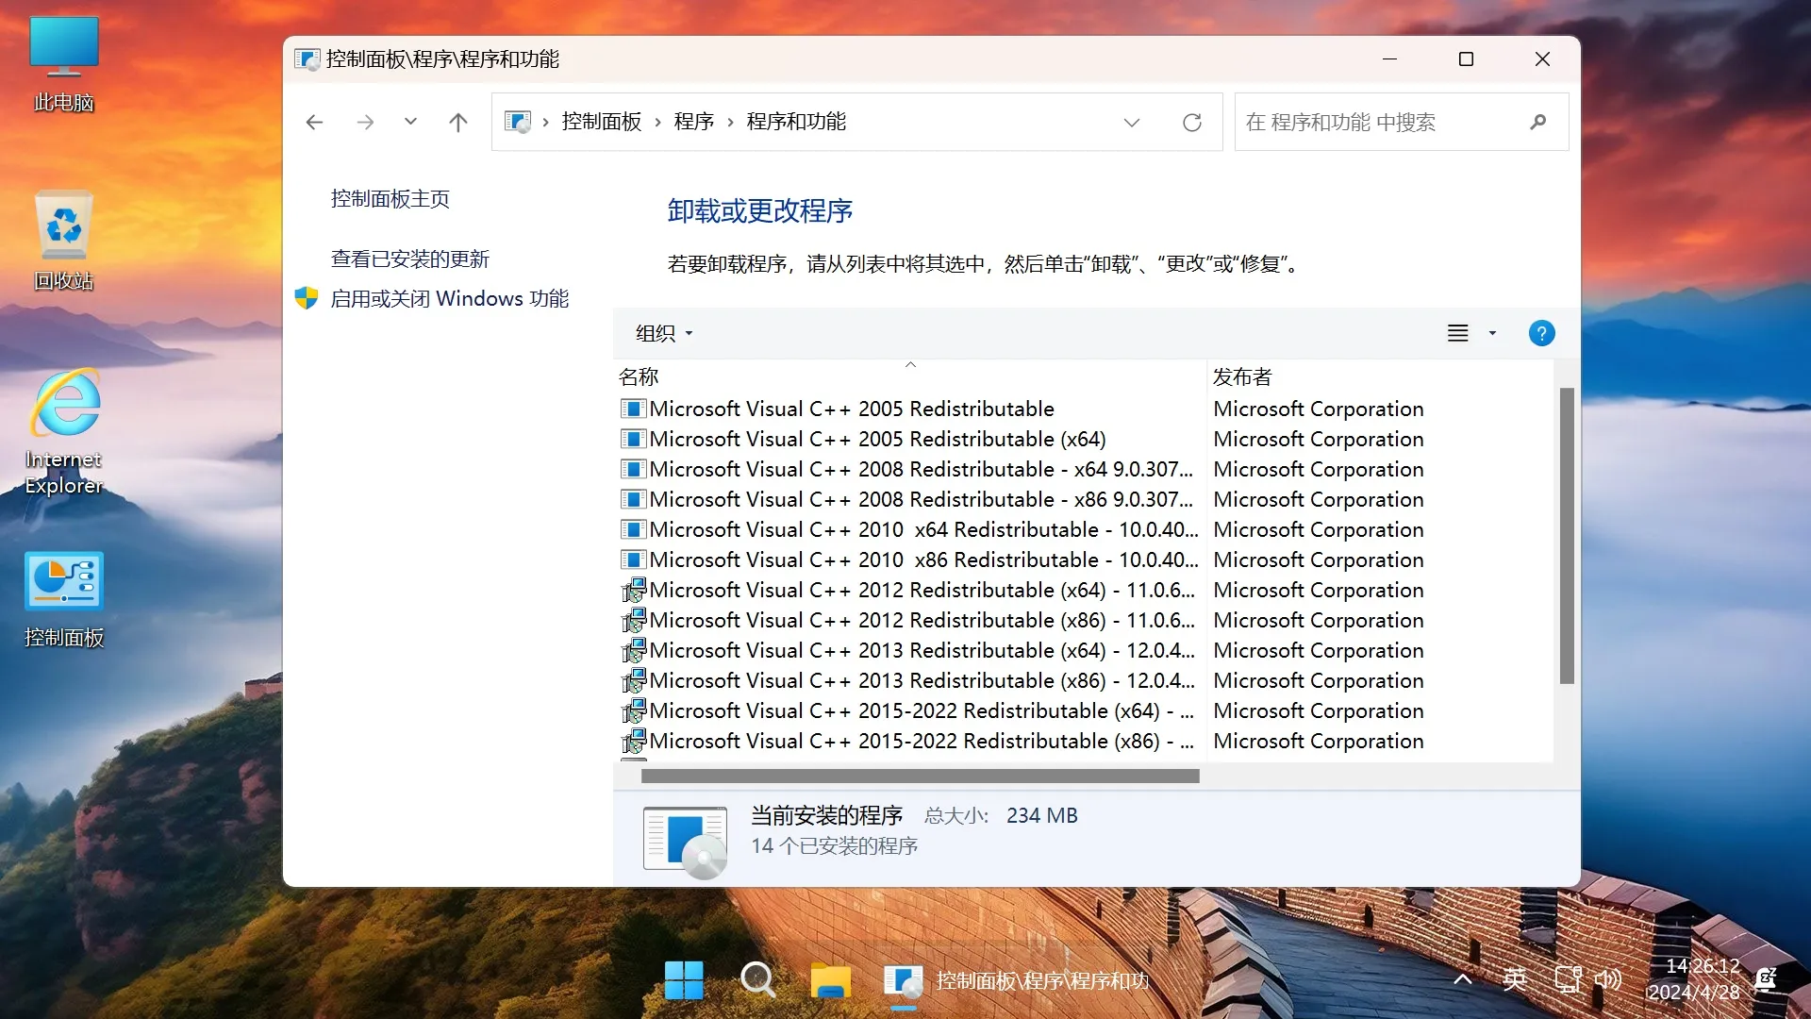Click '启用或关闭 Windows 功能' link
1811x1019 pixels.
(x=450, y=297)
